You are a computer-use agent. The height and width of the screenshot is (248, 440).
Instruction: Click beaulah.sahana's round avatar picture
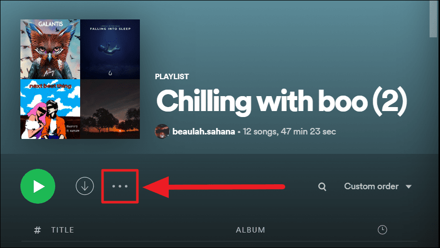tap(162, 131)
